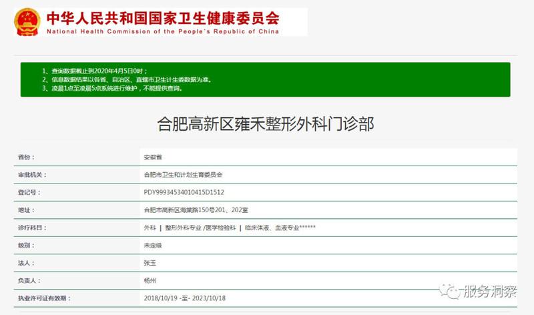Image resolution: width=534 pixels, height=315 pixels.
Task: Click the National Health Commission English subtitle
Action: (162, 31)
